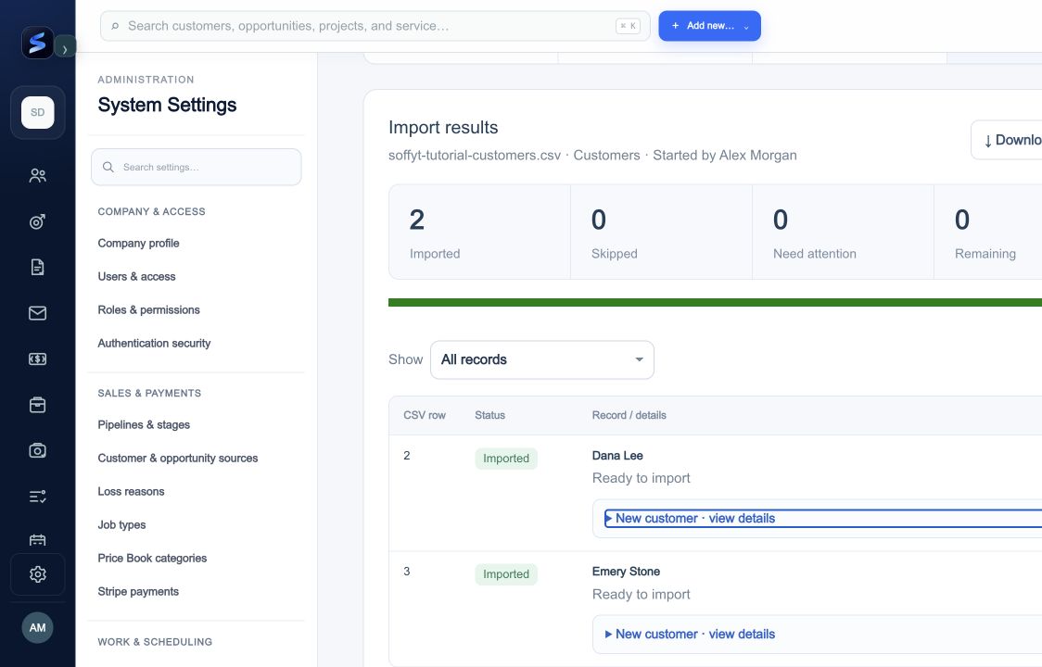Click the download arrow icon
The width and height of the screenshot is (1042, 667).
(988, 141)
